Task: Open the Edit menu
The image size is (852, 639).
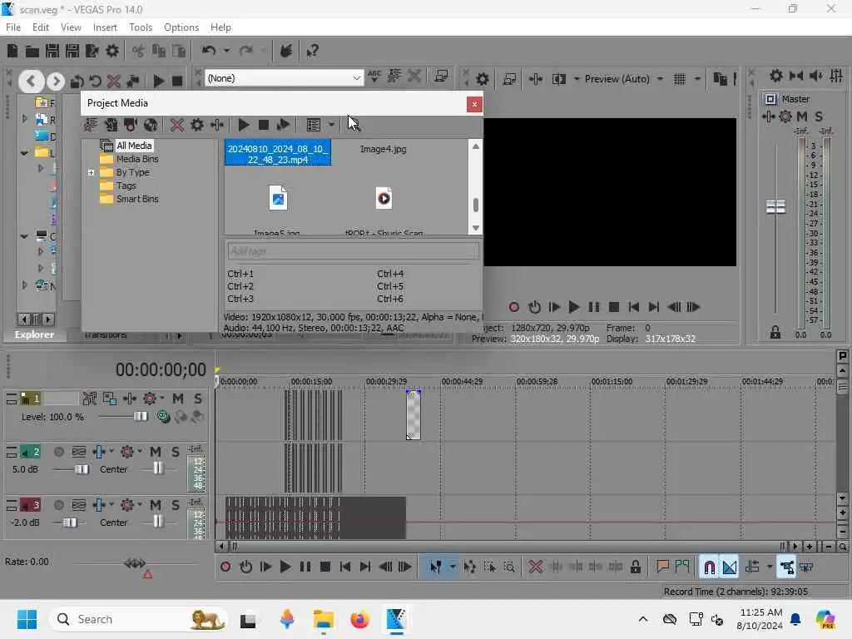Action: [40, 27]
